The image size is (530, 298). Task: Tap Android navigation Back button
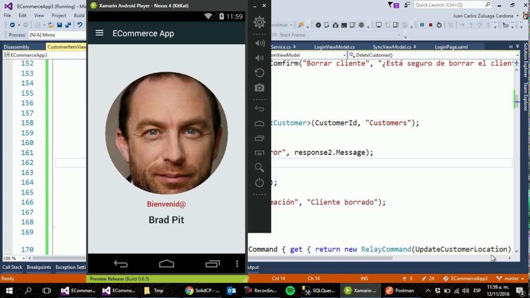pyautogui.click(x=121, y=264)
